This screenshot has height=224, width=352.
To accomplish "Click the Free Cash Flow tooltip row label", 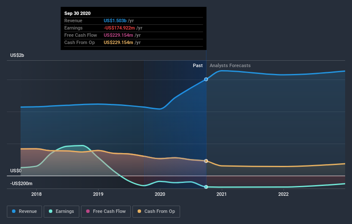I will coord(81,35).
